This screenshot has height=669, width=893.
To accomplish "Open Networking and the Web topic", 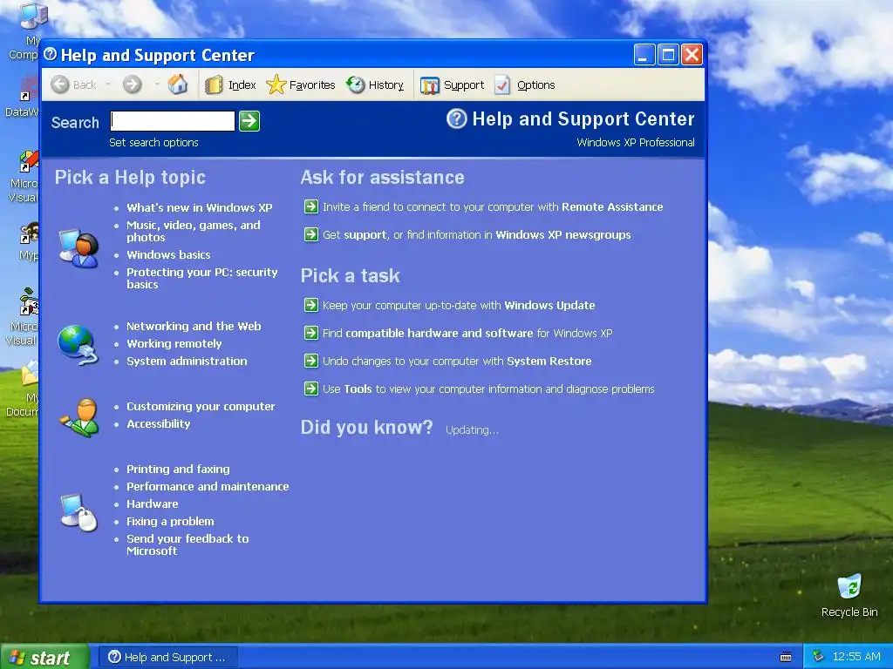I will click(194, 326).
